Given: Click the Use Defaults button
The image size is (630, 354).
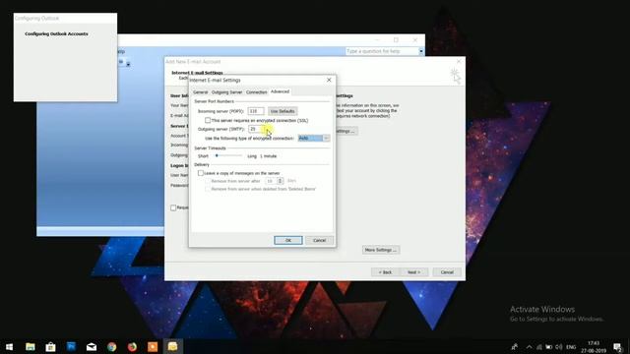Looking at the screenshot, I should click(x=283, y=111).
